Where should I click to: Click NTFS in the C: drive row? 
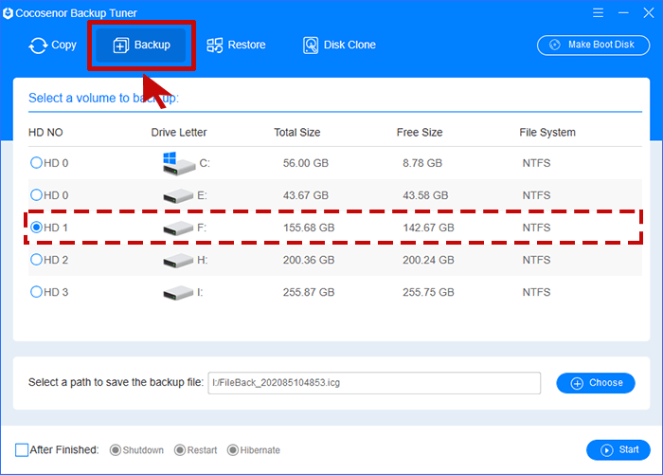tap(537, 163)
